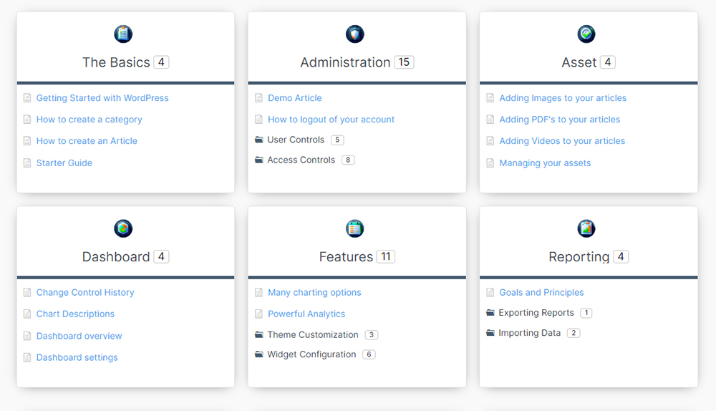Screen dimensions: 716x411
Task: Open the Powerful Analytics article
Action: [306, 314]
